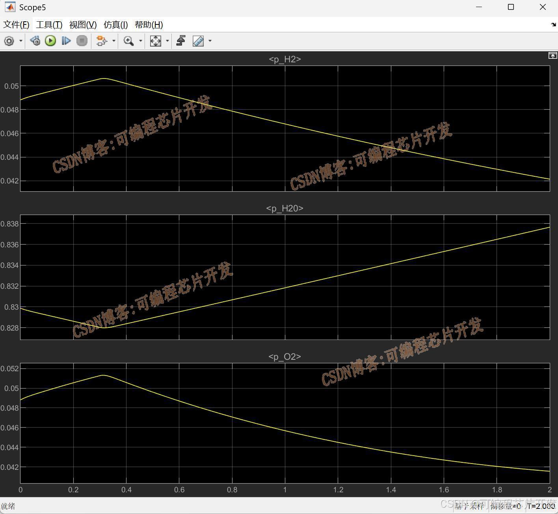Expand the dropdown next to the block highlight icon
Viewport: 558px width, 514px height.
point(114,41)
